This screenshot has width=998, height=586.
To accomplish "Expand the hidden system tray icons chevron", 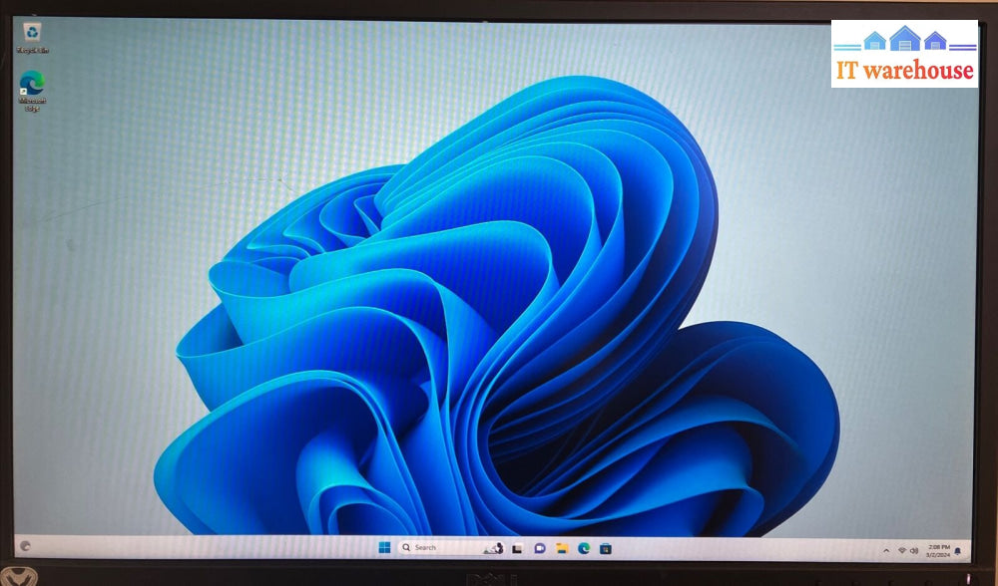I will [x=886, y=550].
